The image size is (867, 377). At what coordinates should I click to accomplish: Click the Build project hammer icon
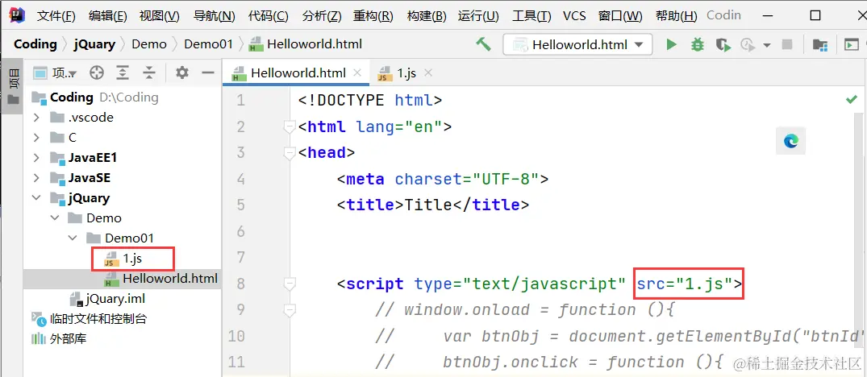483,44
